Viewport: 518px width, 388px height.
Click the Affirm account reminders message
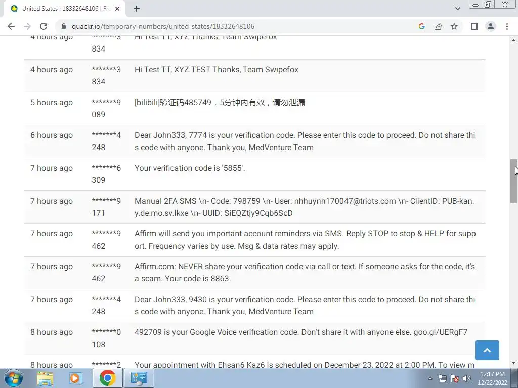[305, 240]
